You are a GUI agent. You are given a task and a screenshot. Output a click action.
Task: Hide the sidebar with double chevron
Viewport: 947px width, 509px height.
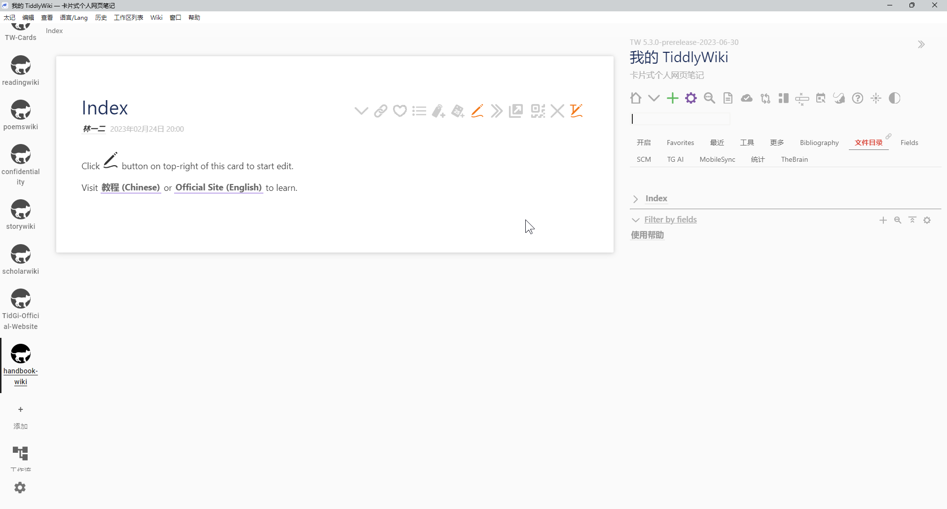coord(921,44)
